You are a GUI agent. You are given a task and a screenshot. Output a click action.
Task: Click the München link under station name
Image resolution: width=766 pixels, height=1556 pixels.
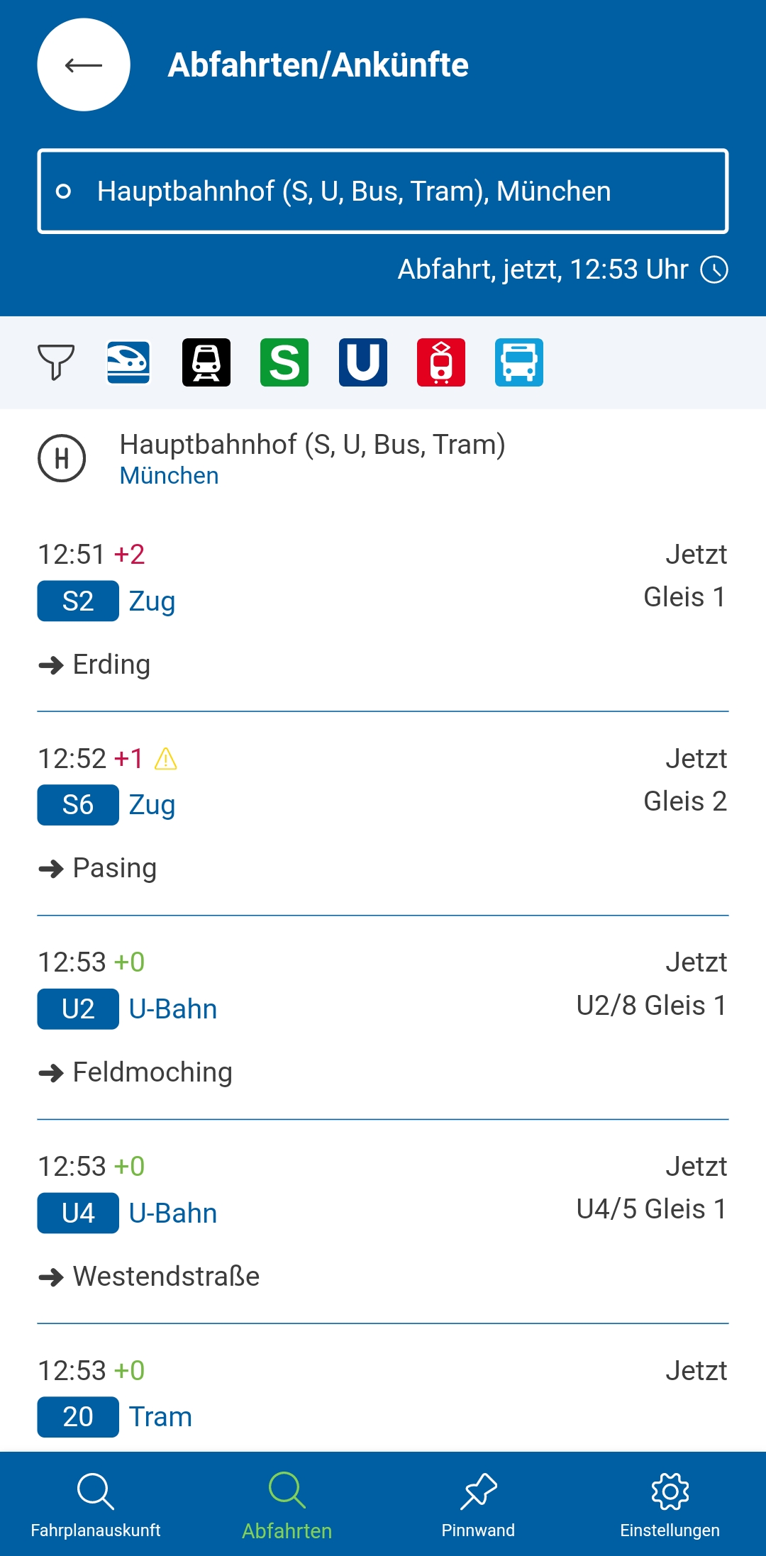(x=169, y=476)
